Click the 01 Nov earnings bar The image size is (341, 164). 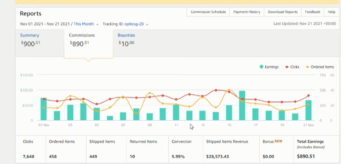click(x=44, y=109)
